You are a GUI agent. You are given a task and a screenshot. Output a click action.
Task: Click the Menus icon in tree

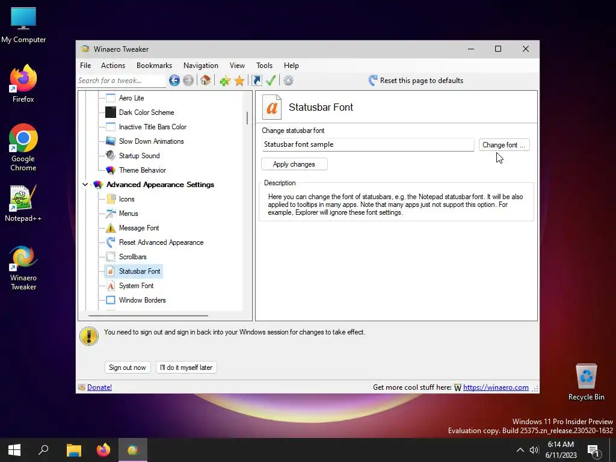(111, 214)
